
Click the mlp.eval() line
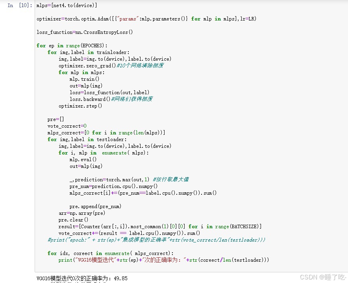[83, 160]
